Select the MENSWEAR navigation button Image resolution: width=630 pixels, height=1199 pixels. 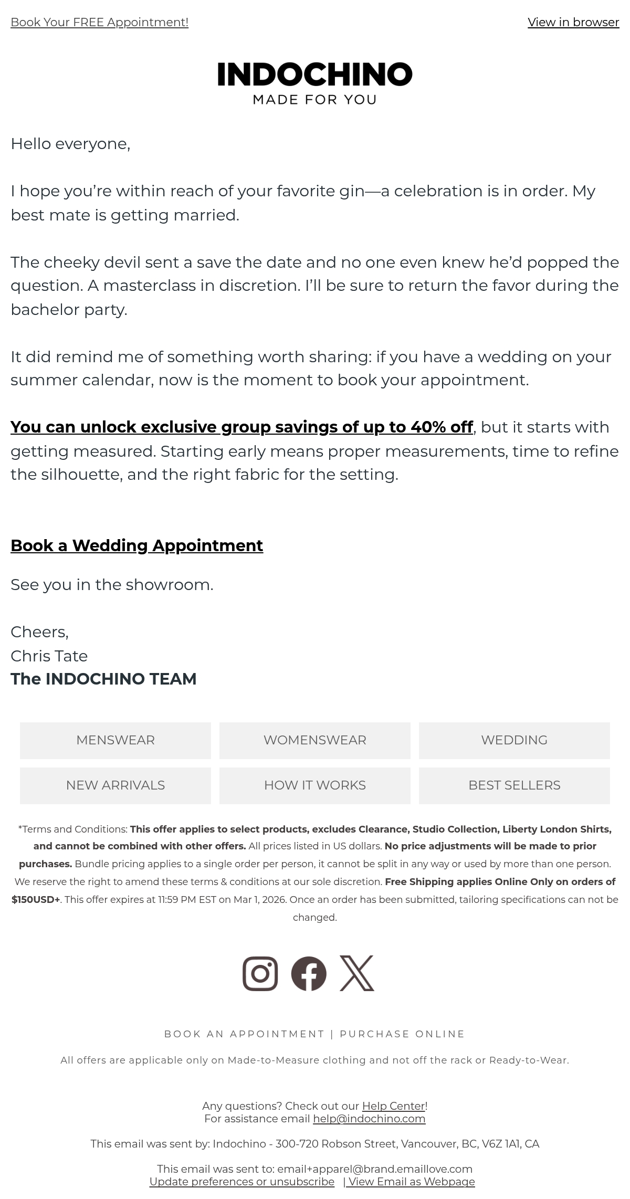115,740
